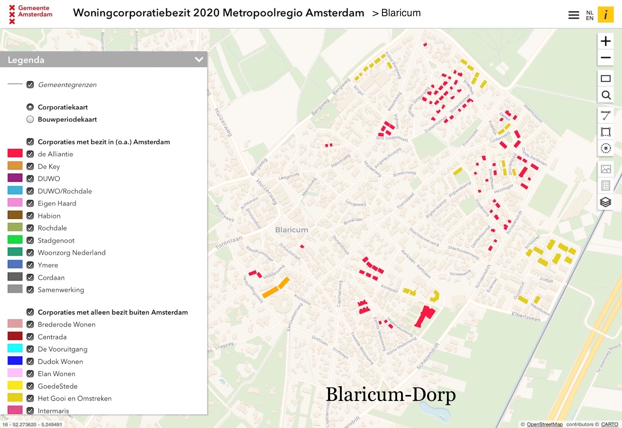Collapse the Legenda panel chevron

(x=199, y=59)
